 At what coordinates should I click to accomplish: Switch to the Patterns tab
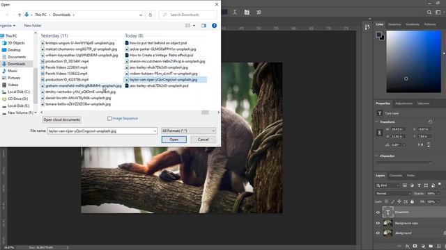(x=430, y=24)
